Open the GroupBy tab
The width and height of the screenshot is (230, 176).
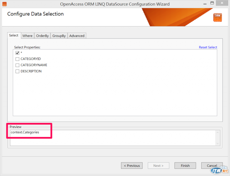(x=59, y=36)
